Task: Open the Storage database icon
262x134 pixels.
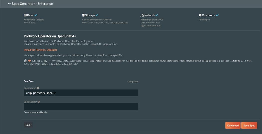Action: coord(83,15)
